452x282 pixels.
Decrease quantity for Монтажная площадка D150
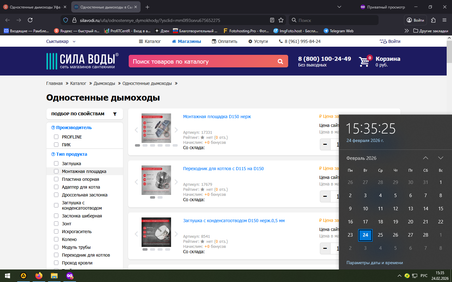(325, 144)
